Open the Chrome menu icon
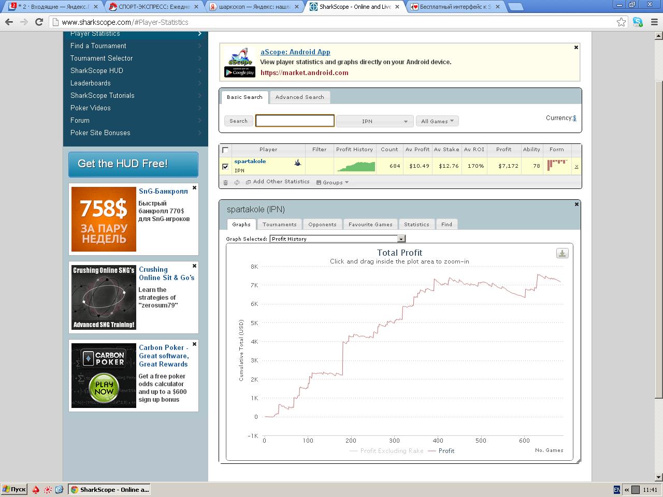 (653, 22)
